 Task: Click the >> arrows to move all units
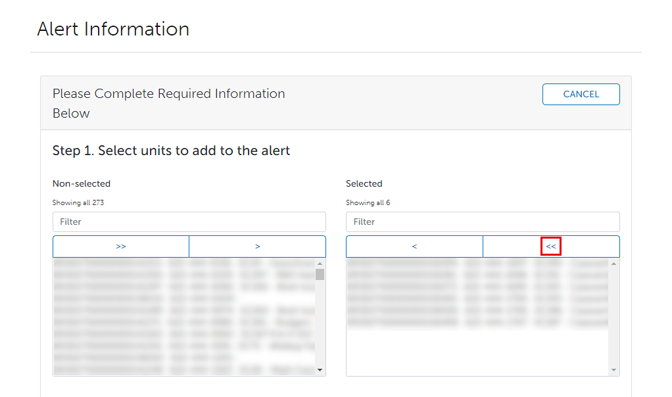tap(120, 246)
